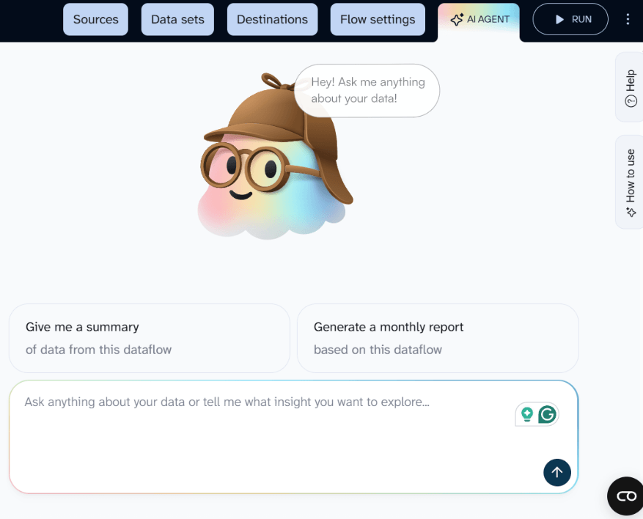Open the Help panel
Viewport: 643px width, 519px height.
[629, 86]
